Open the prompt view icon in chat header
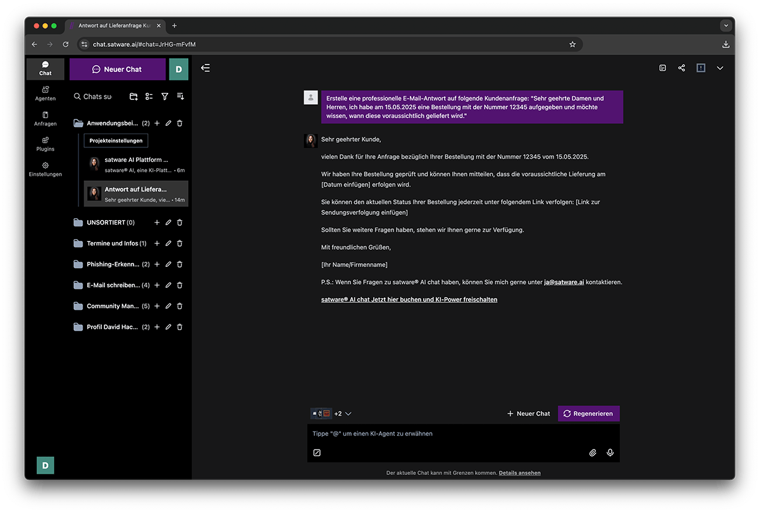The height and width of the screenshot is (511, 759). (663, 68)
